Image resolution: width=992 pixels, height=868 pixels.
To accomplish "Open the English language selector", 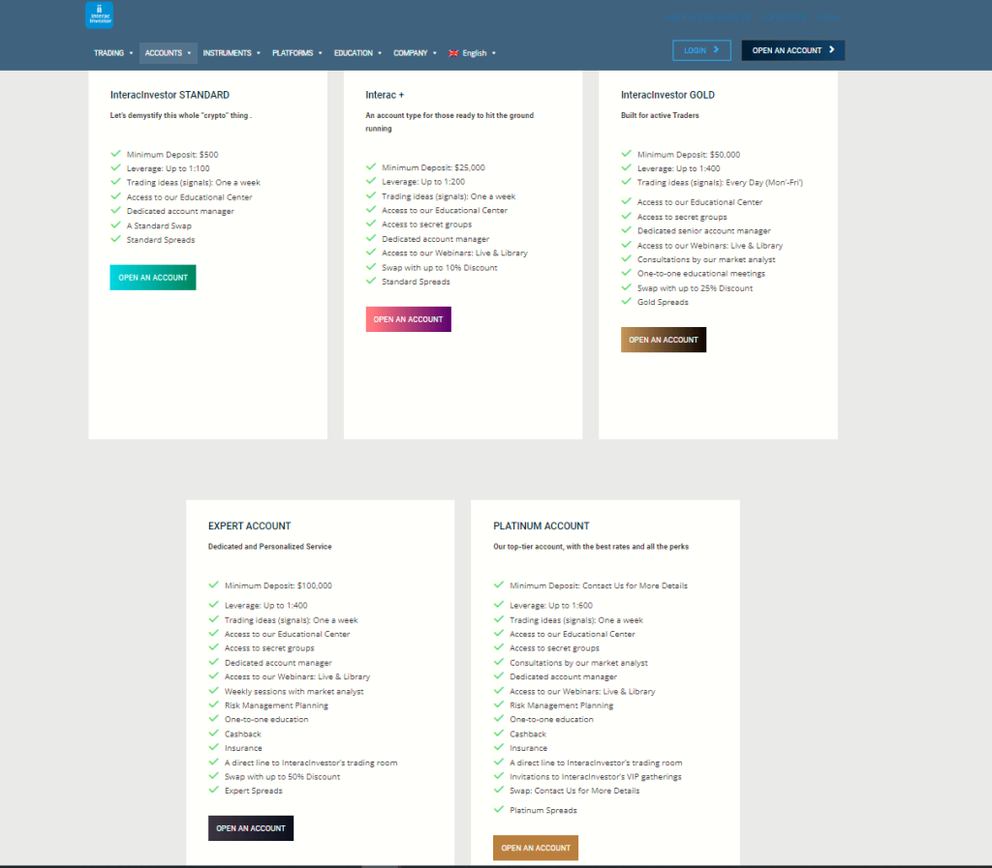I will pos(473,53).
